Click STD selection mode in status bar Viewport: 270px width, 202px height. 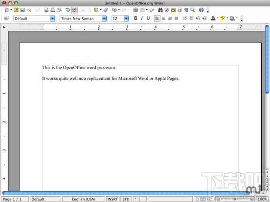[x=126, y=199]
